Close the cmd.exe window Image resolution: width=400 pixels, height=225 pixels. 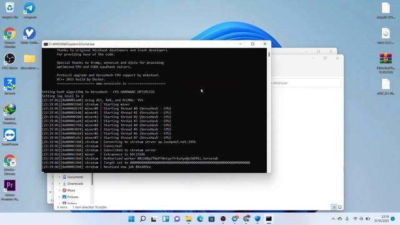click(x=265, y=44)
